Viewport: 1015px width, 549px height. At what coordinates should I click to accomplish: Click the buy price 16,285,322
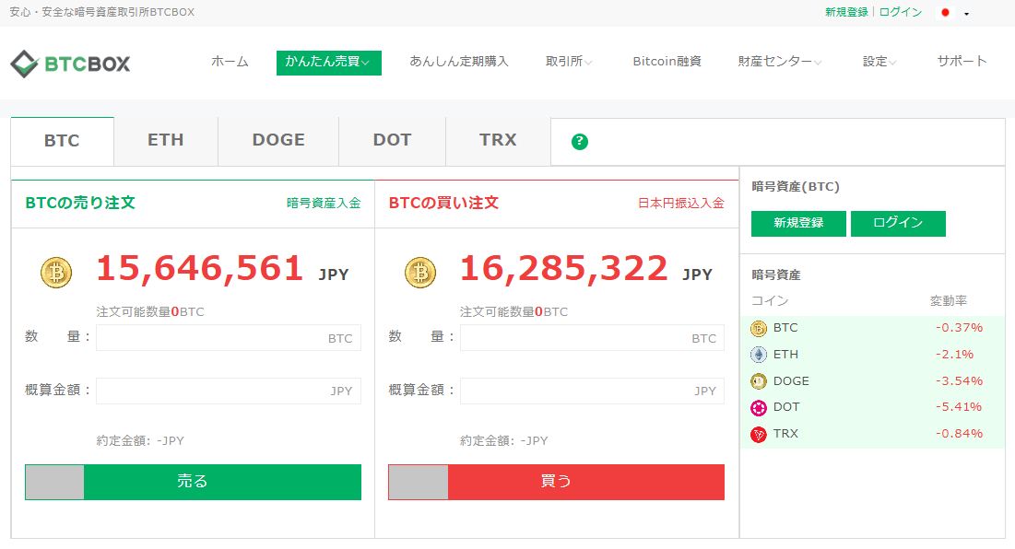tap(563, 268)
